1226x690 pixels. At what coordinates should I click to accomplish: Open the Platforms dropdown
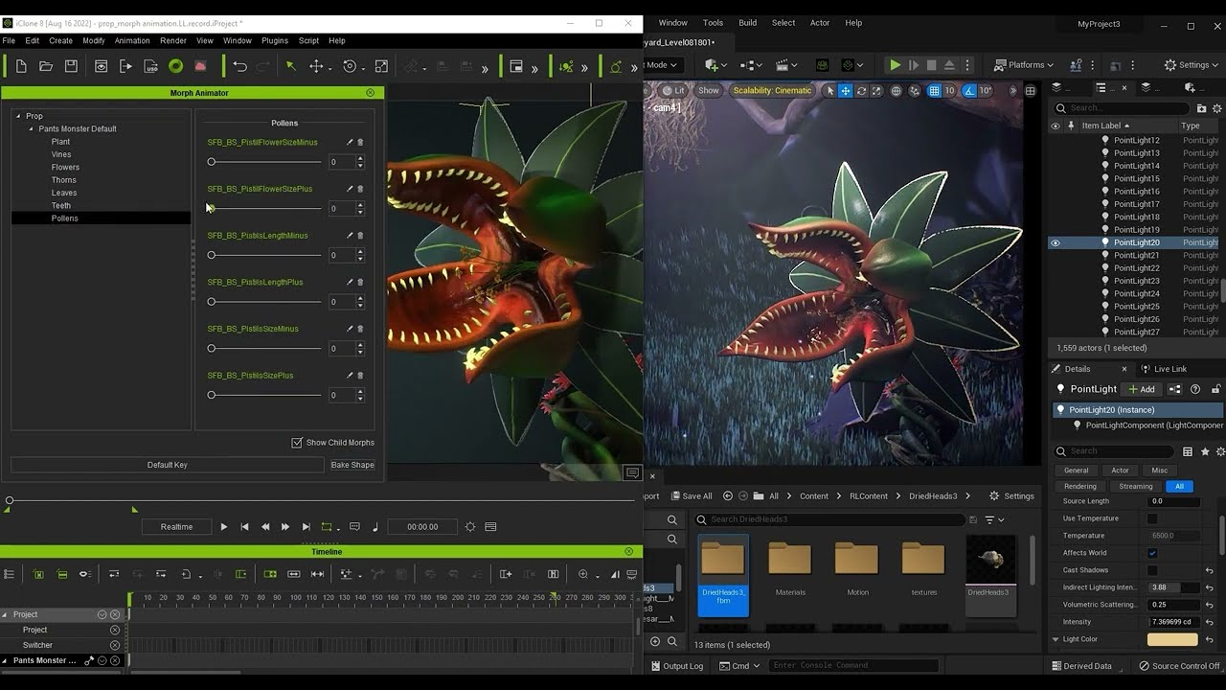coord(1024,65)
